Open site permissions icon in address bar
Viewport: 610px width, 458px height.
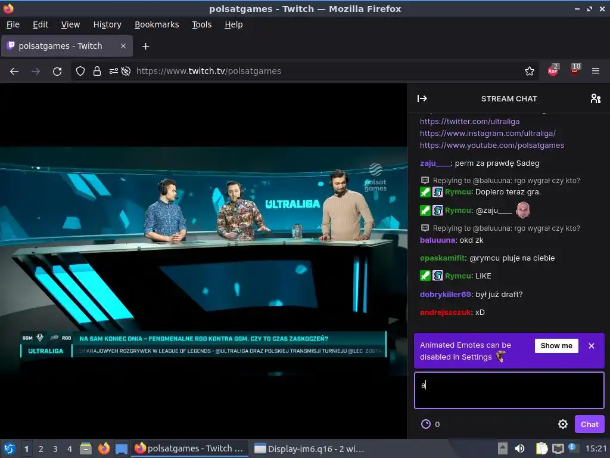(114, 71)
